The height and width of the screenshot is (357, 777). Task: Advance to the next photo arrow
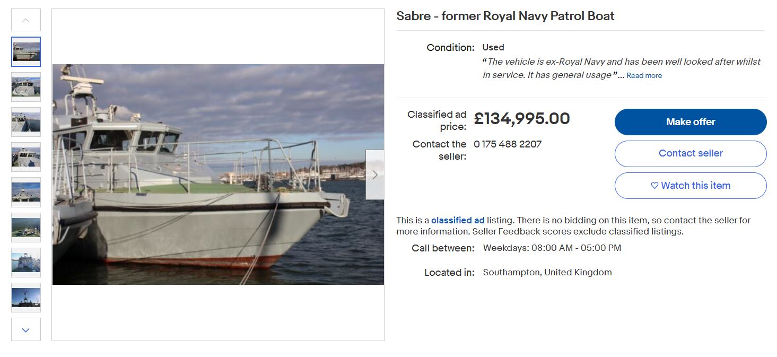coord(375,175)
